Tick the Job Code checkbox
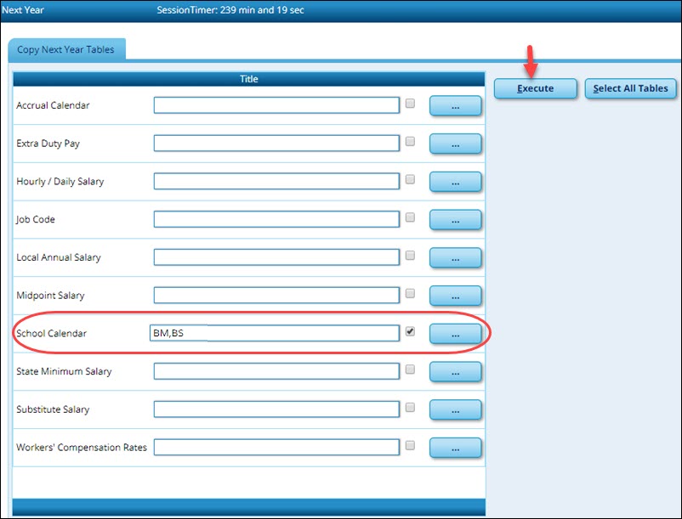682x519 pixels. [411, 217]
